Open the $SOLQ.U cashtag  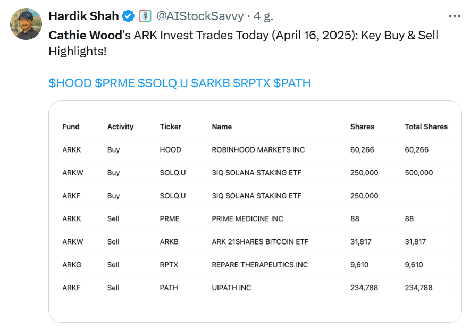(x=163, y=83)
